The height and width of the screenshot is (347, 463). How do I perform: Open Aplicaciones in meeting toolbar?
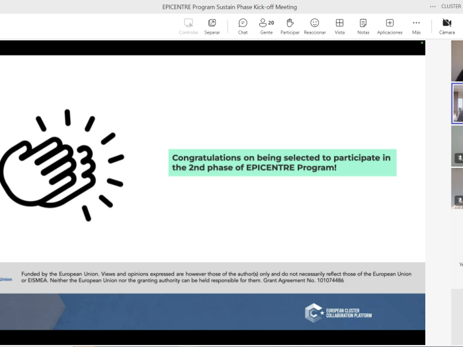pos(390,26)
